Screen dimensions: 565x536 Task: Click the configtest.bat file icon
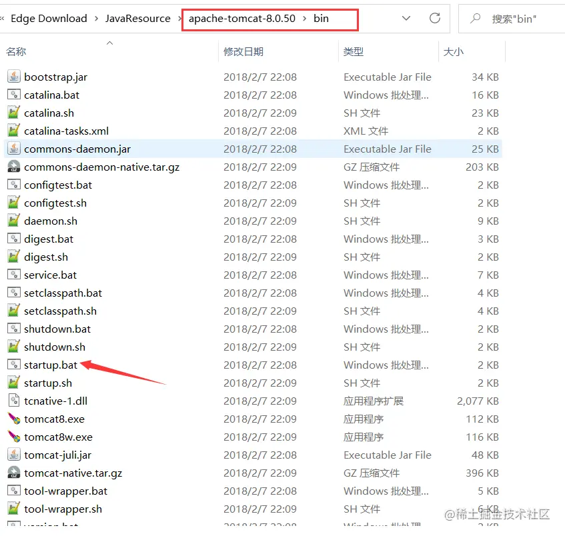coord(14,185)
